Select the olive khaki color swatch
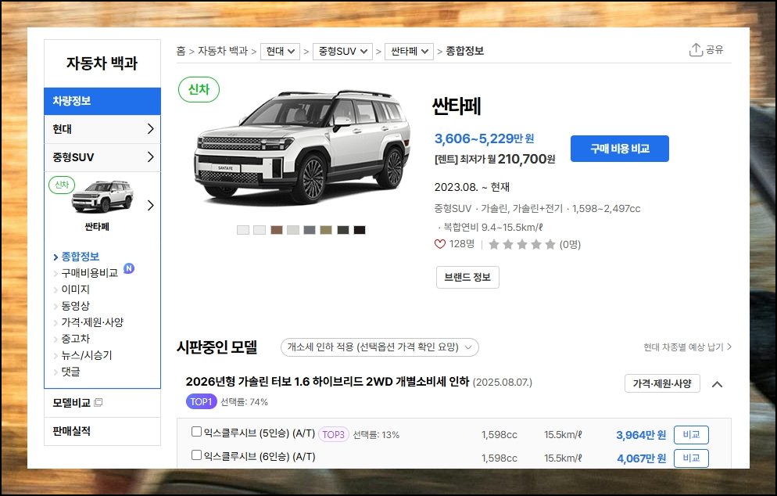This screenshot has width=777, height=496. point(326,230)
